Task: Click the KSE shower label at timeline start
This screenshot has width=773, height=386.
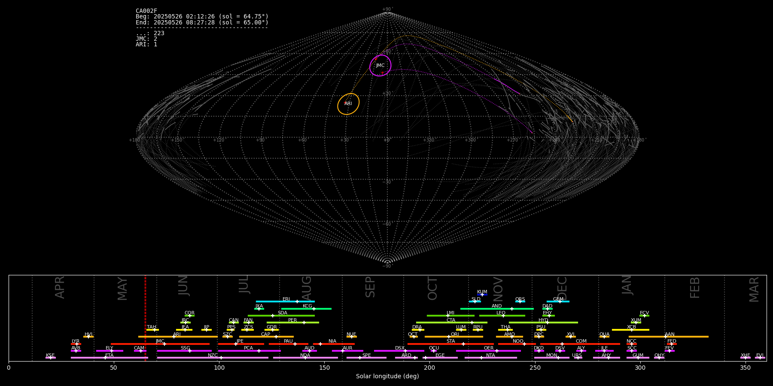Action: [50, 356]
